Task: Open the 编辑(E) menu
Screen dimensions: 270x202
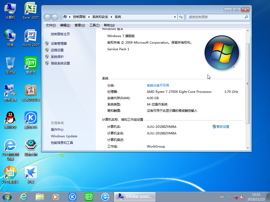Action: click(x=65, y=25)
